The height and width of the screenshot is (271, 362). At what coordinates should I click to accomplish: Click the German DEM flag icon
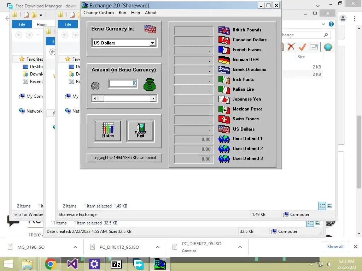click(224, 60)
